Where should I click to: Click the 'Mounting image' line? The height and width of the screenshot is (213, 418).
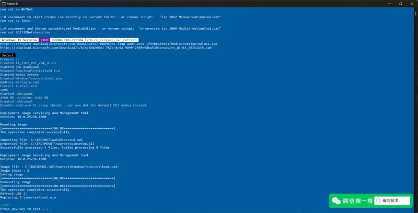(x=14, y=124)
